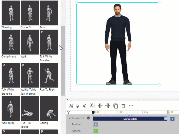Viewport: 179px width, 134px height.
Task: Open the lighting effects sun icon
Action: [x=84, y=106]
